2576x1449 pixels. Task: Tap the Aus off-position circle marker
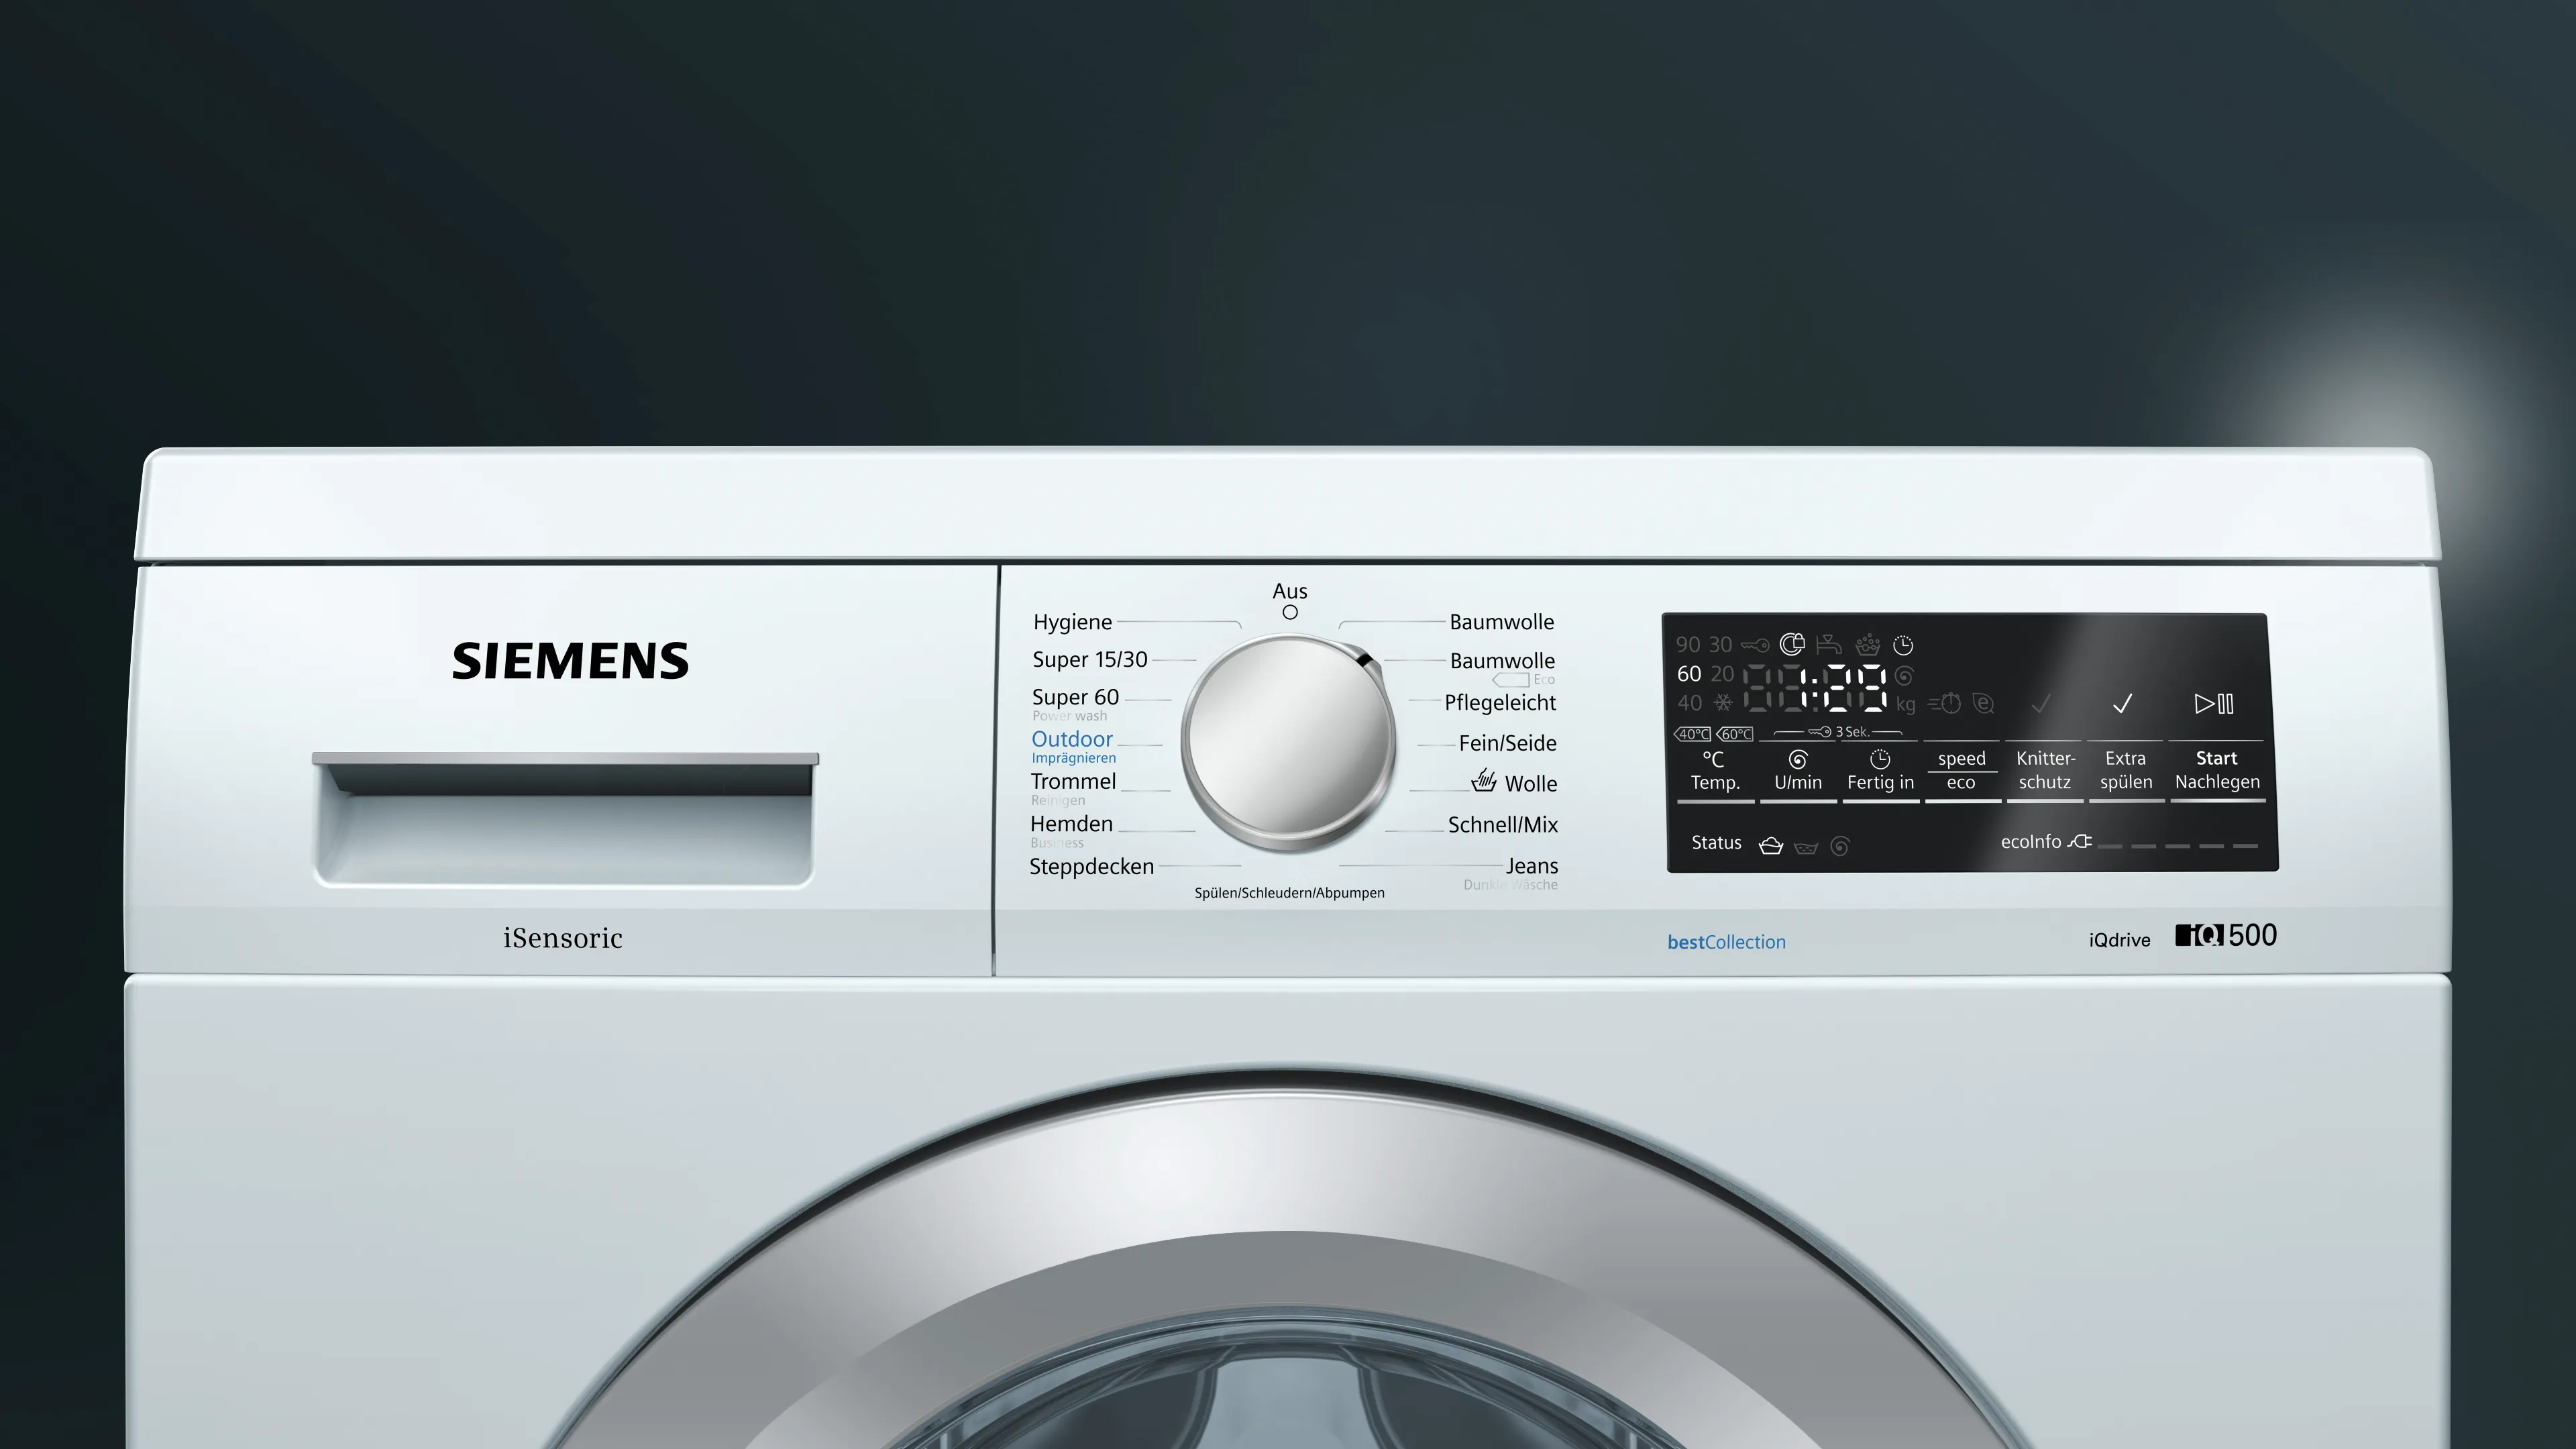[x=1290, y=612]
